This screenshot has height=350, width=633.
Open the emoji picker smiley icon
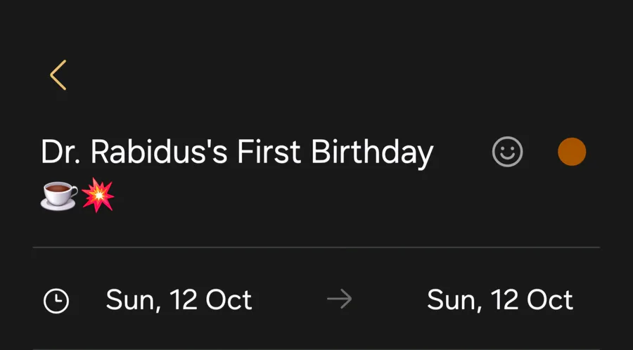click(507, 152)
